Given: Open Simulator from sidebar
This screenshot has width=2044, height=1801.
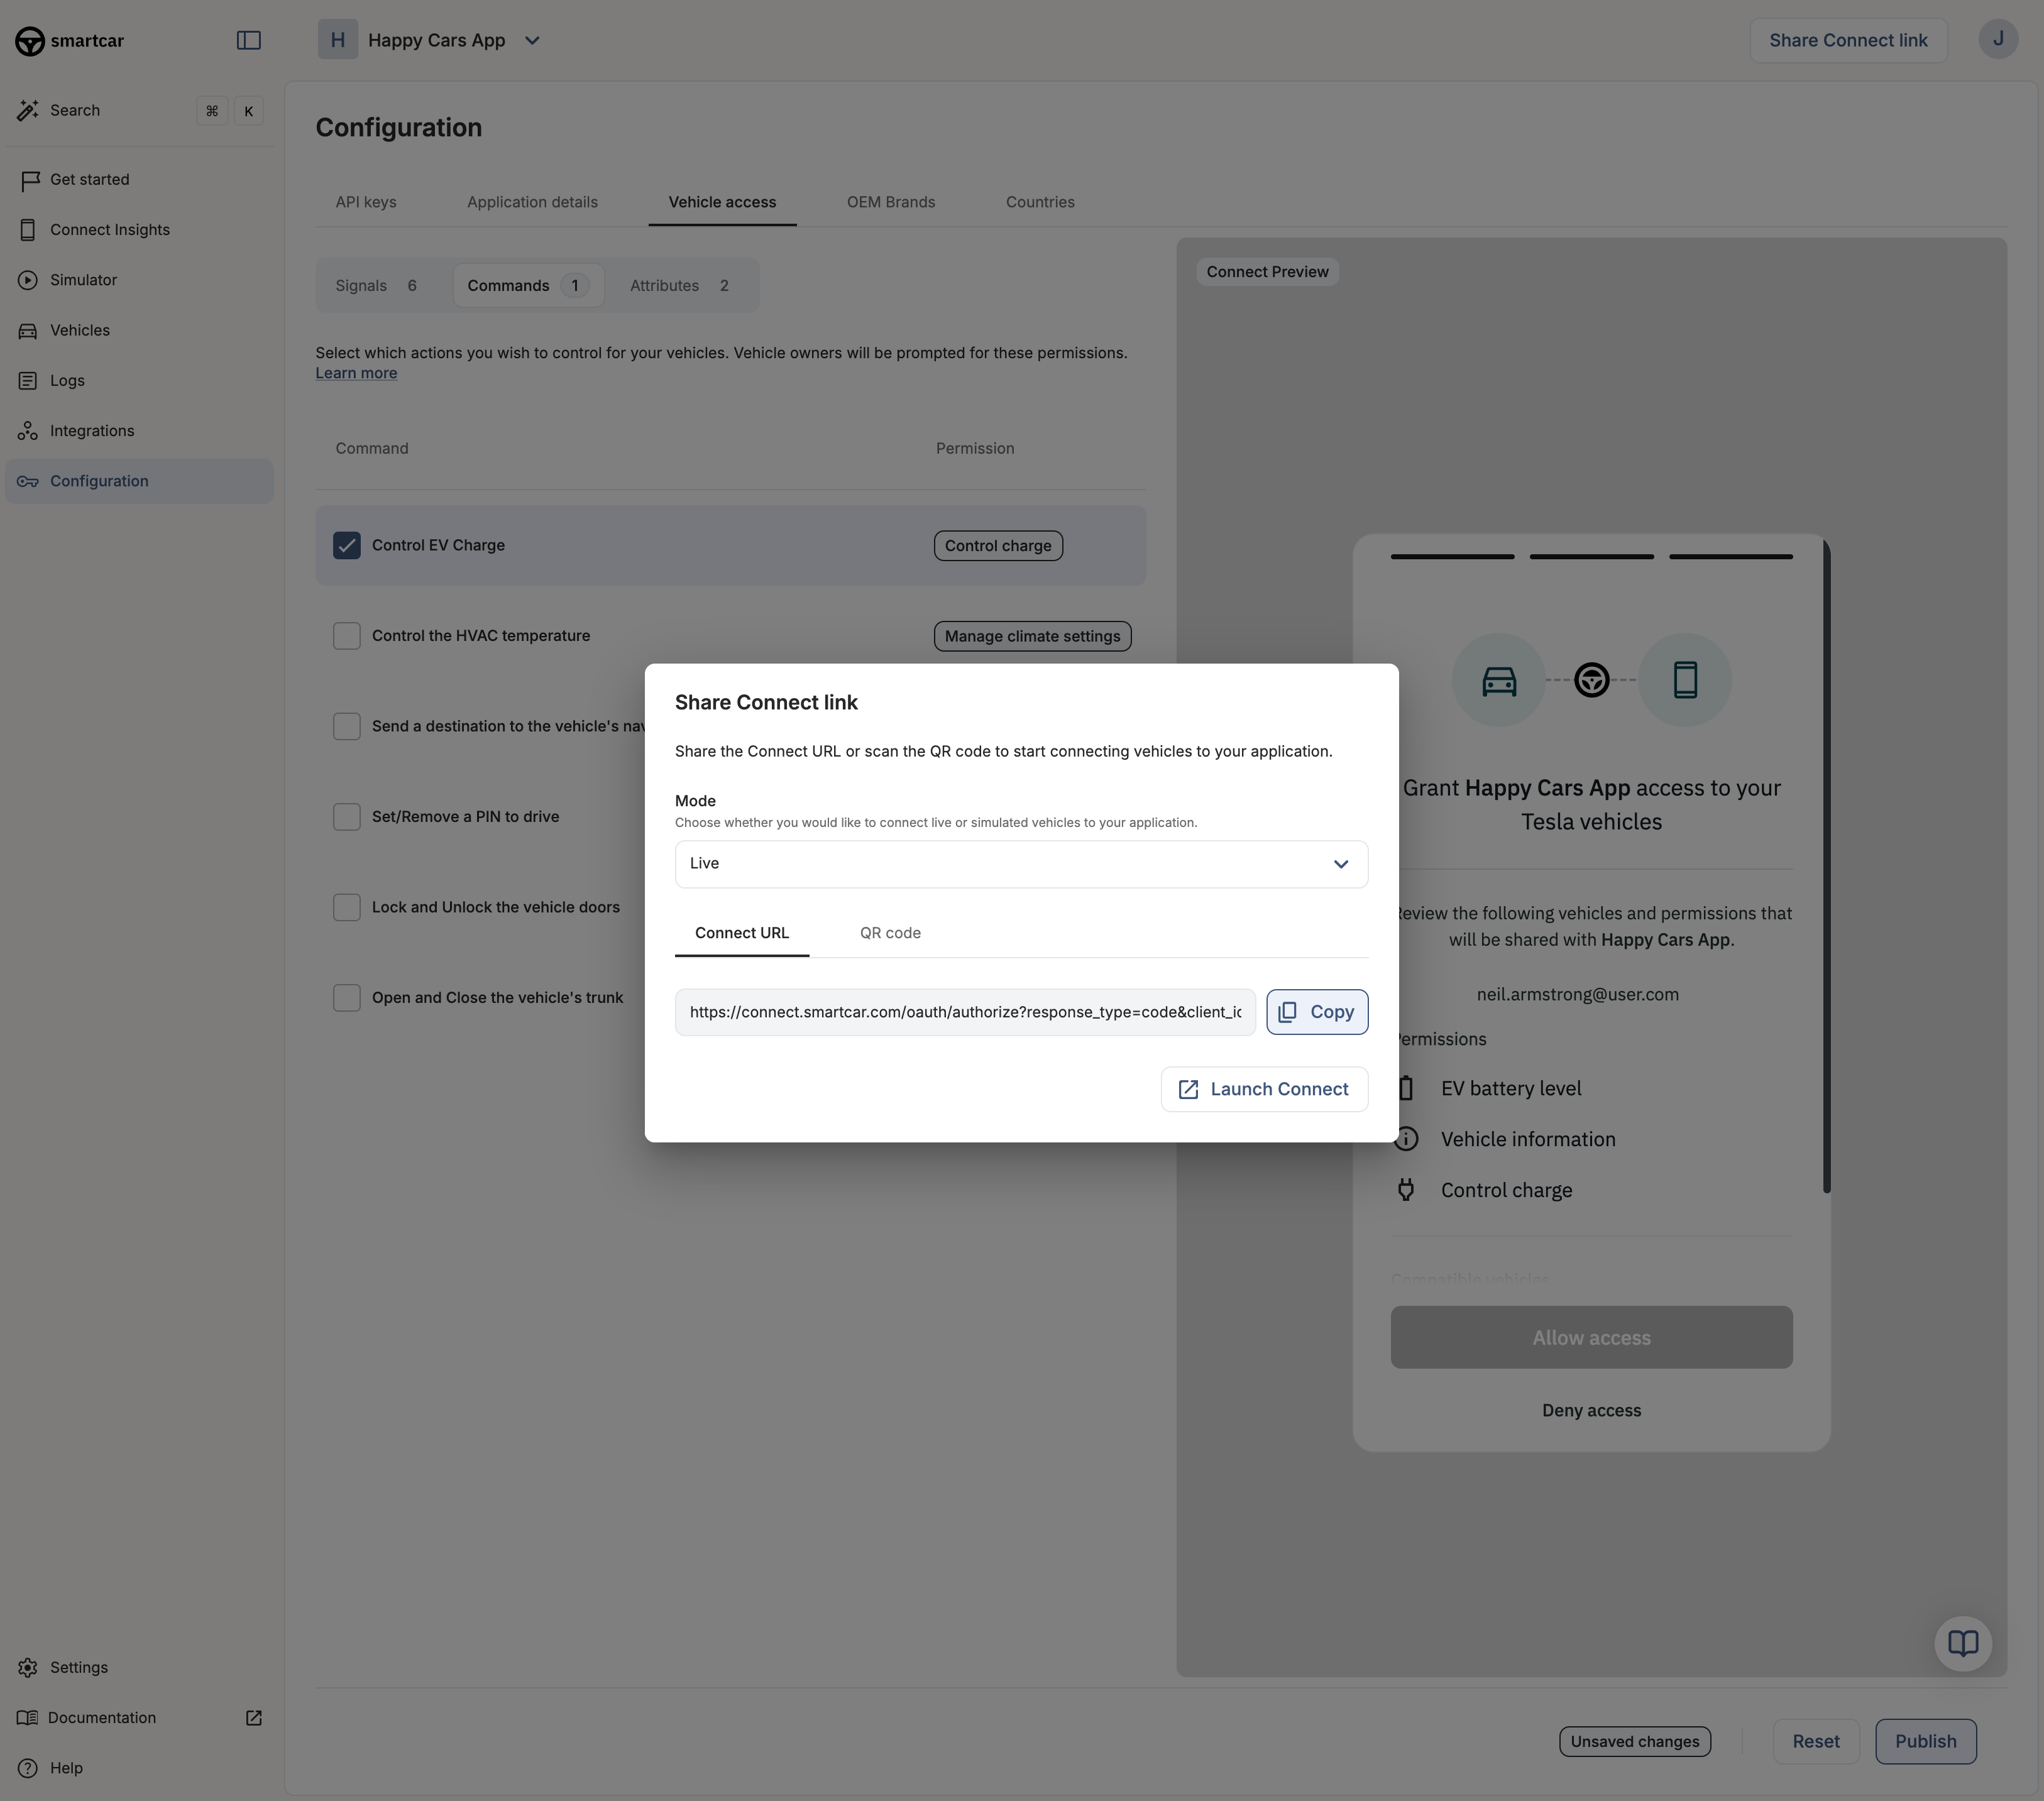Looking at the screenshot, I should tap(139, 280).
